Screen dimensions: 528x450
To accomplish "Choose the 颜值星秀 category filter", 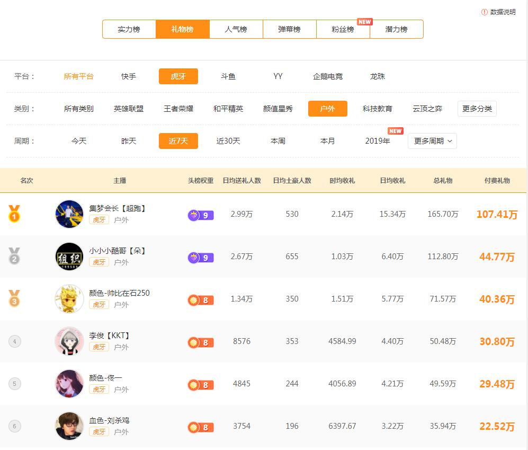I will point(278,109).
